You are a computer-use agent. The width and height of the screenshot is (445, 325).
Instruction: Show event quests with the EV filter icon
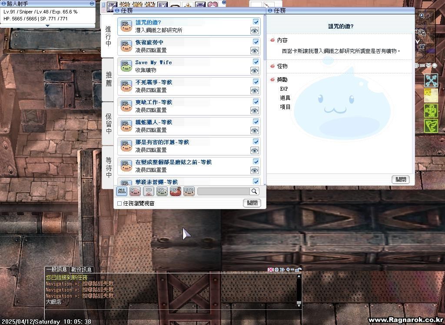[x=176, y=191]
